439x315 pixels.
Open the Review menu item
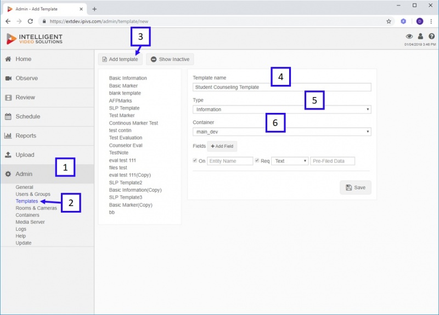tap(47, 98)
